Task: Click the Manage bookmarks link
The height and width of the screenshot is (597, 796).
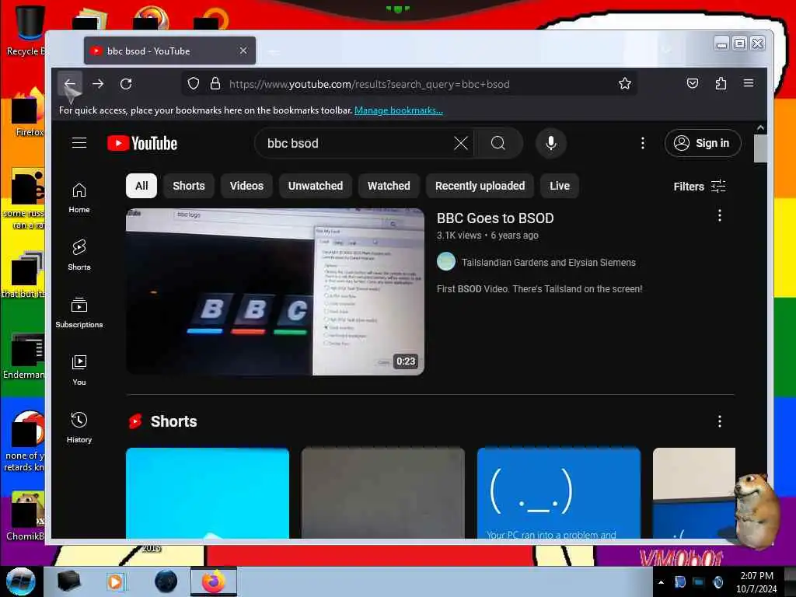Action: pyautogui.click(x=399, y=110)
